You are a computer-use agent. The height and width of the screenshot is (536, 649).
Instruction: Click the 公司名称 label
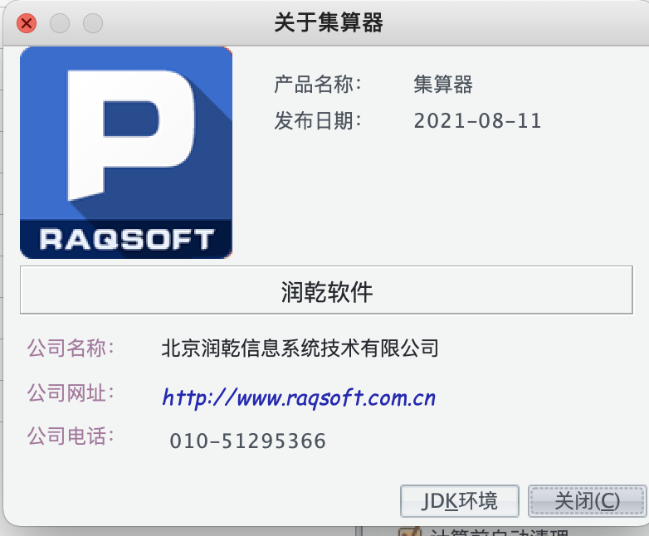coord(71,348)
